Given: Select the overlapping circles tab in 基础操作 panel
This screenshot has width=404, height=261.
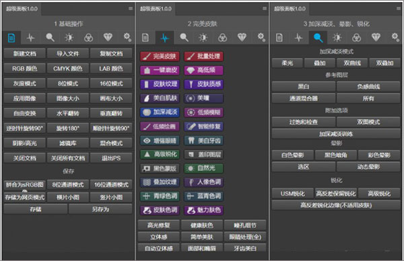Looking at the screenshot, I should pyautogui.click(x=89, y=38).
